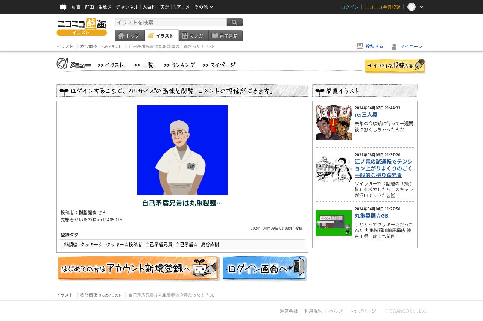Click the 自己矛盾兄貴 tag
Image resolution: width=483 pixels, height=321 pixels.
[x=159, y=244]
